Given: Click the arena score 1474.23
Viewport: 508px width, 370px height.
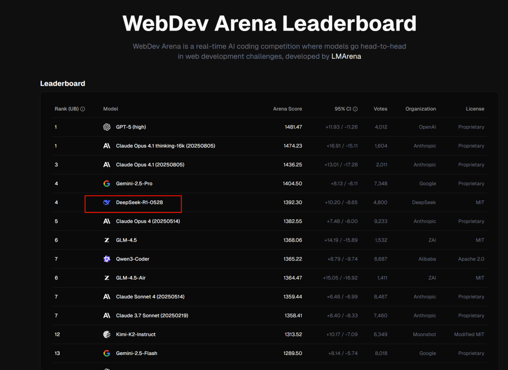Looking at the screenshot, I should (293, 146).
